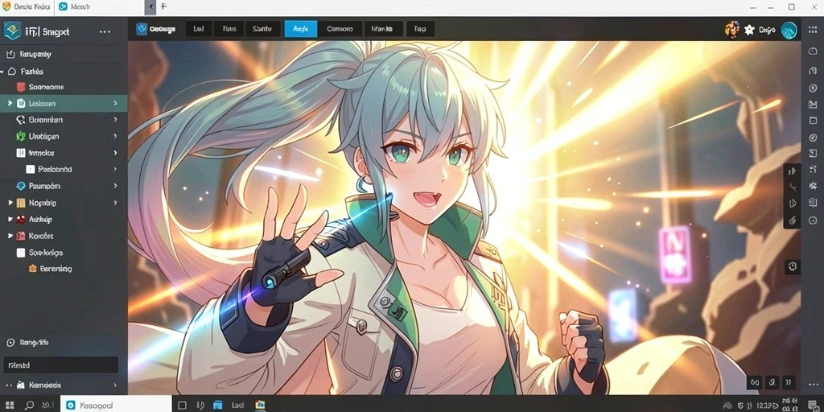Switch to the Sanite tab
The width and height of the screenshot is (824, 412).
(262, 29)
